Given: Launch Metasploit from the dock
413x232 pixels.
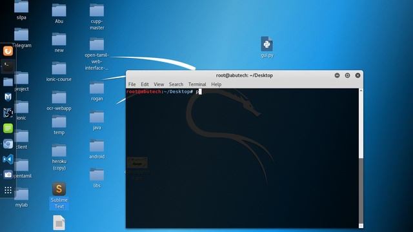Looking at the screenshot, I should coord(8,97).
